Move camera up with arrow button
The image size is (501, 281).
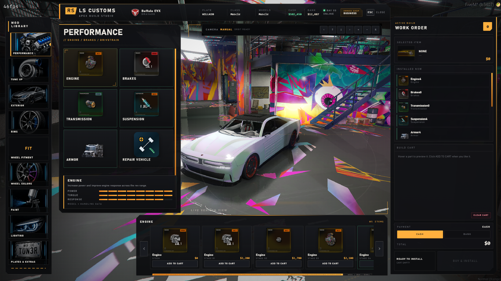[332, 30]
